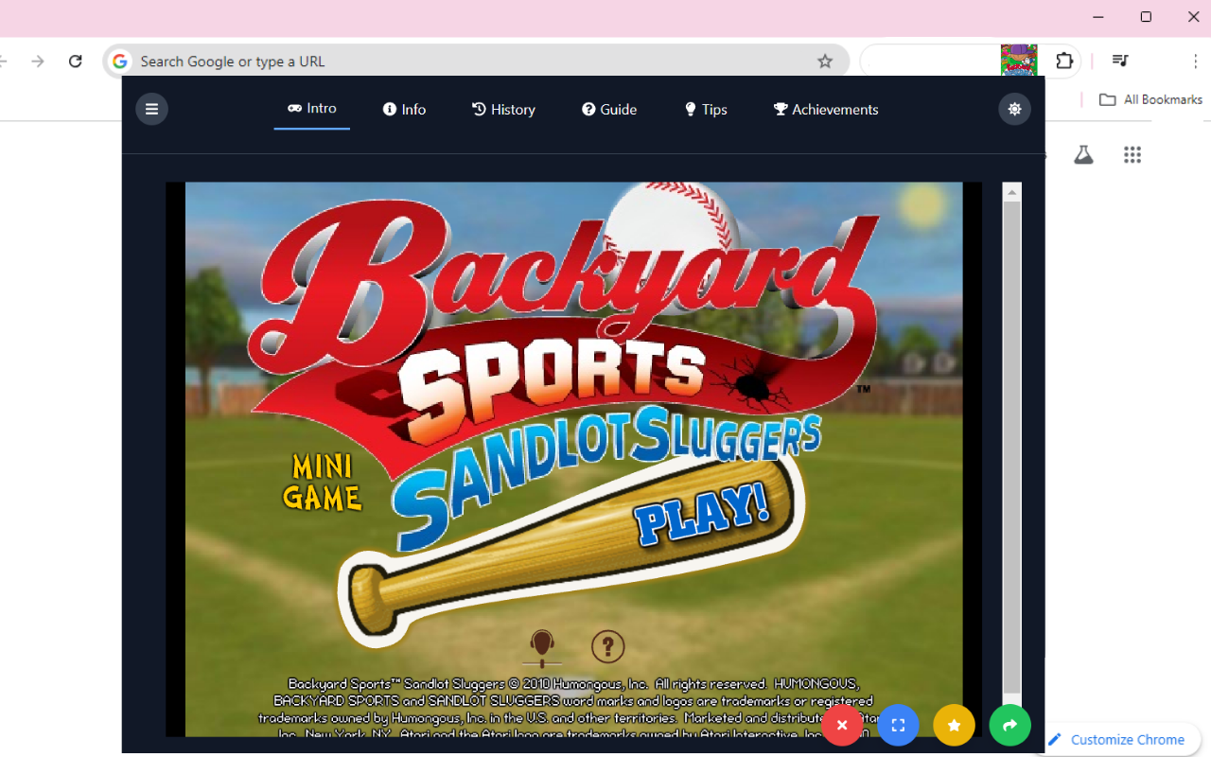Toggle the light/dark theme sun button
1211x757 pixels.
tap(1014, 109)
